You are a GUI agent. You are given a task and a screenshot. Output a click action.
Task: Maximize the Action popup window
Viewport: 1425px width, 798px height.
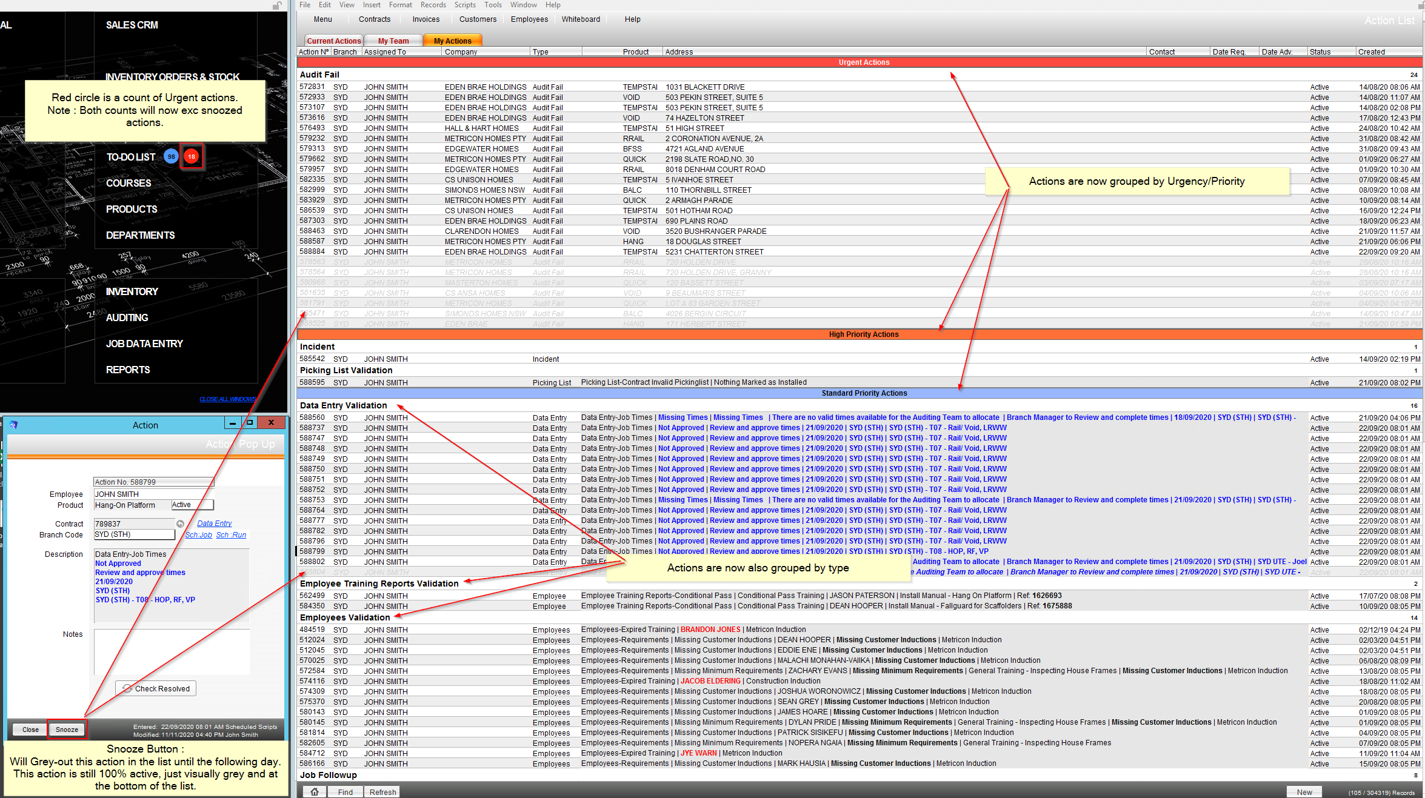[250, 422]
